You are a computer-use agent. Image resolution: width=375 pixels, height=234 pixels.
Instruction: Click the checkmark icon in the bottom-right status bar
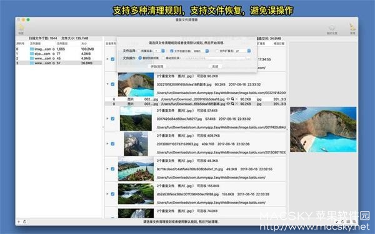pos(336,222)
